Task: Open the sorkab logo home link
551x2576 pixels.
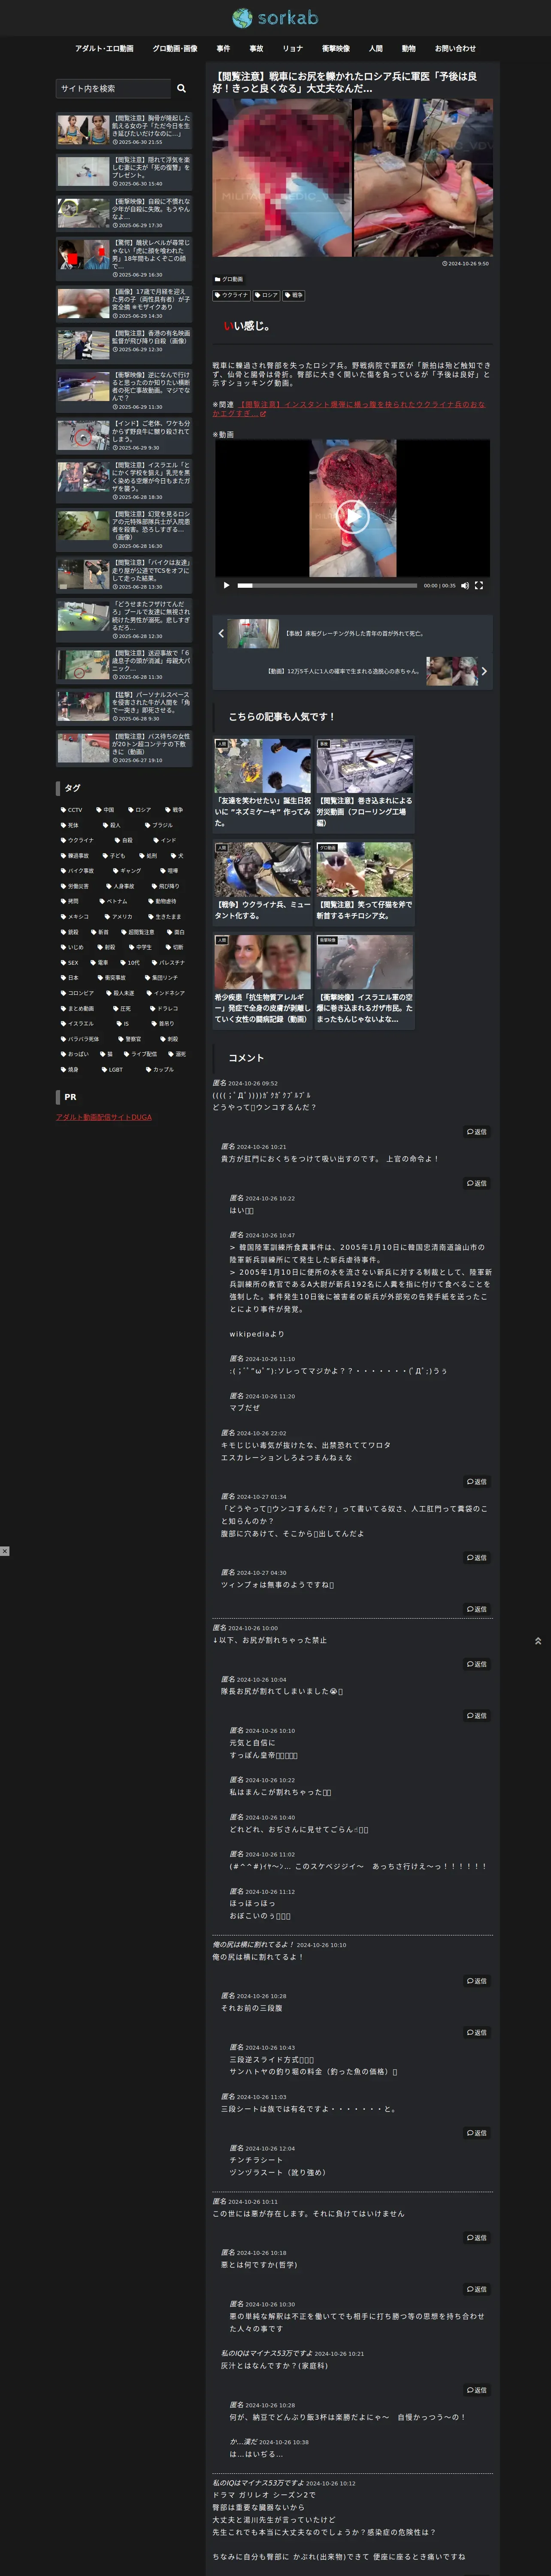Action: point(275,18)
